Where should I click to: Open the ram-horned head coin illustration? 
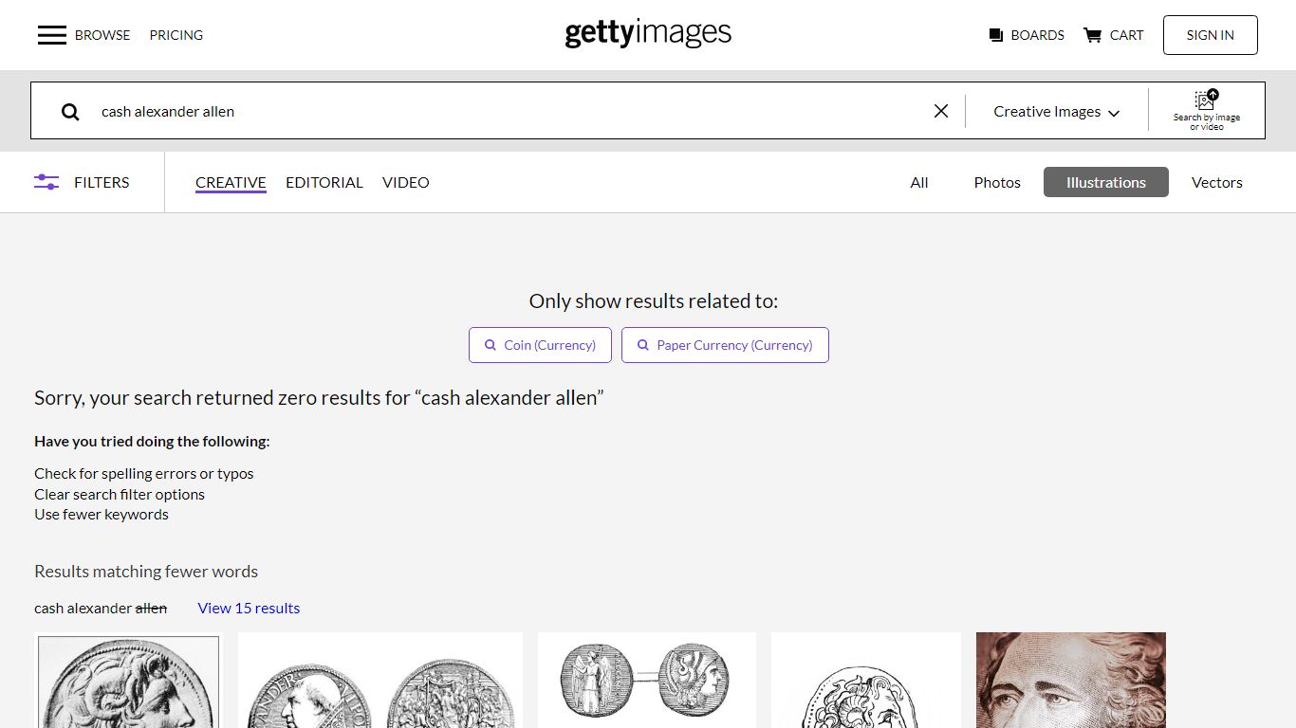coord(129,681)
